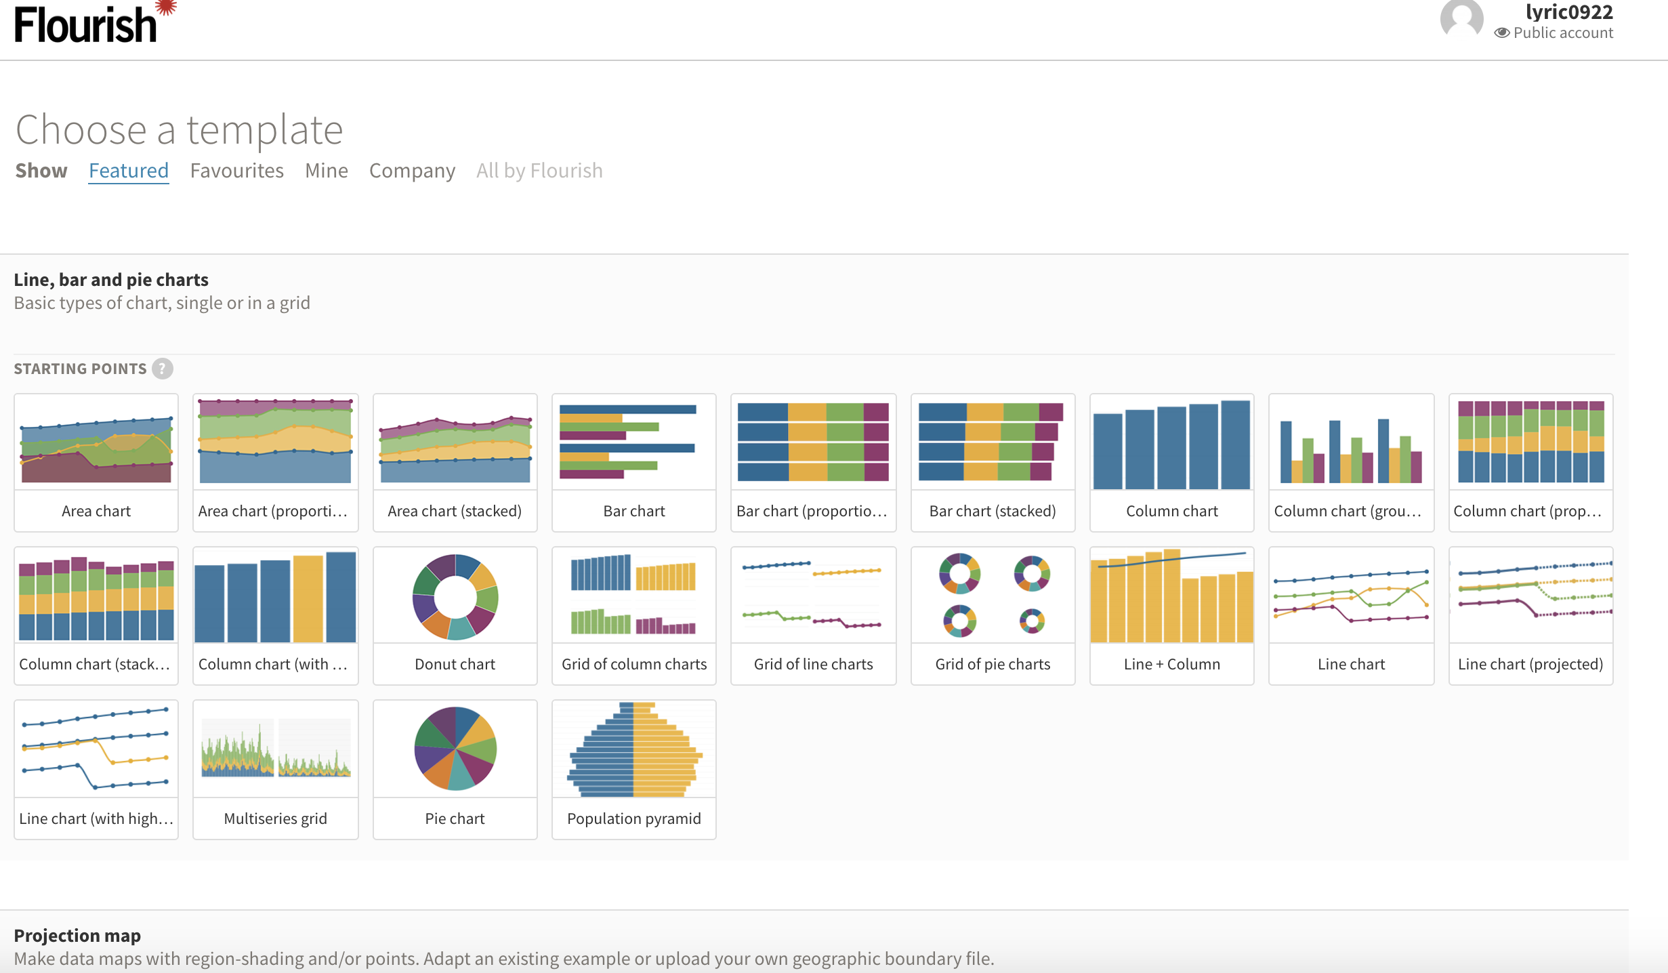Open the Company templates tab
The image size is (1668, 973).
point(412,170)
